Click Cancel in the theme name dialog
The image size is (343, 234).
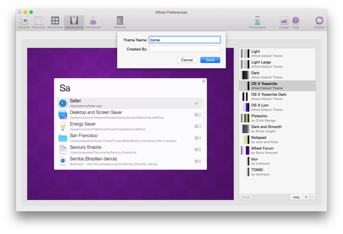187,60
